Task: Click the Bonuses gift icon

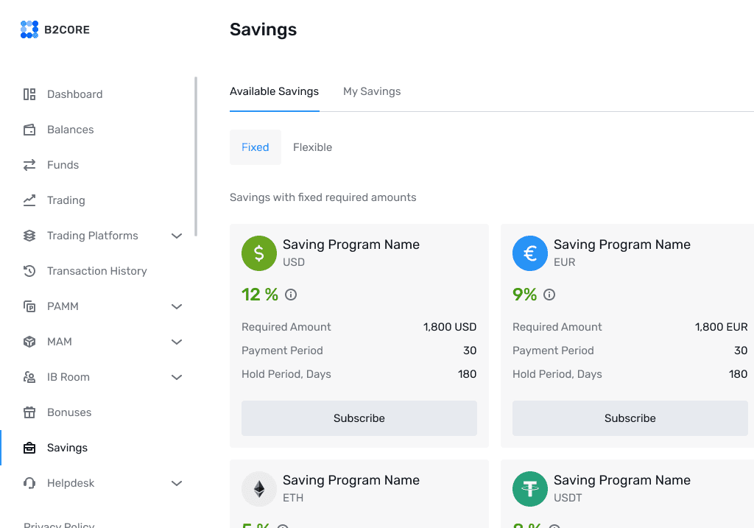Action: coord(29,412)
